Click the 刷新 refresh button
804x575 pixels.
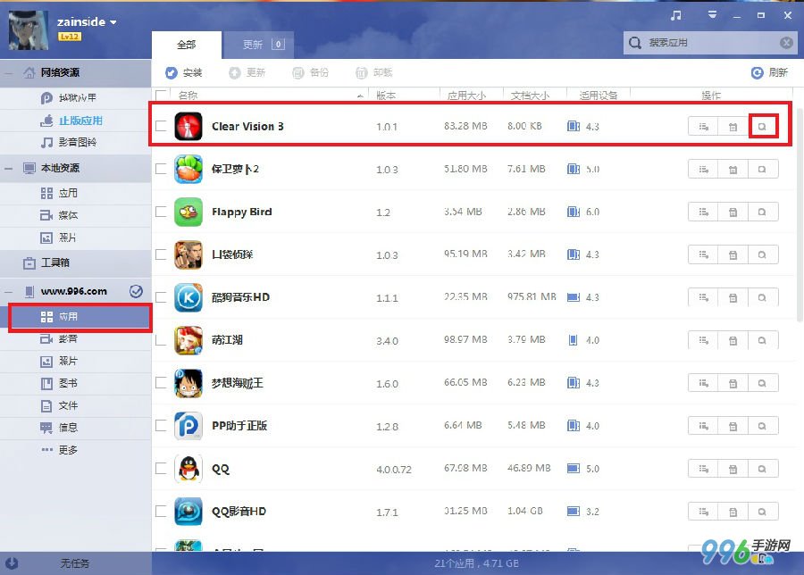coord(769,73)
